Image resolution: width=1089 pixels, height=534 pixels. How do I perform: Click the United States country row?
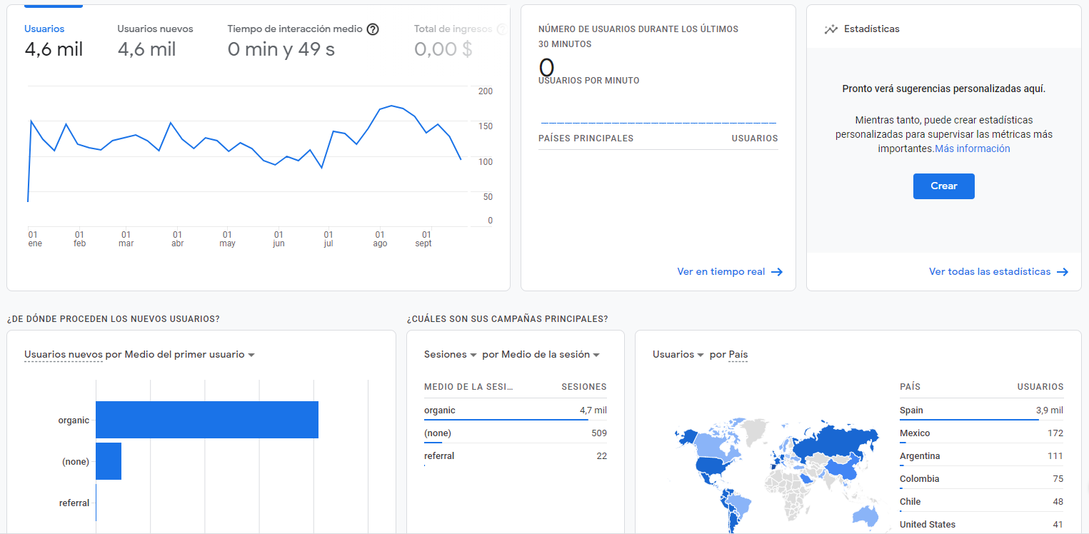click(981, 525)
